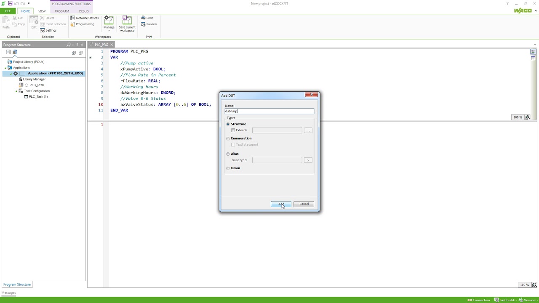Click the Save icon in quick access toolbar
539x303 pixels.
[10, 3]
